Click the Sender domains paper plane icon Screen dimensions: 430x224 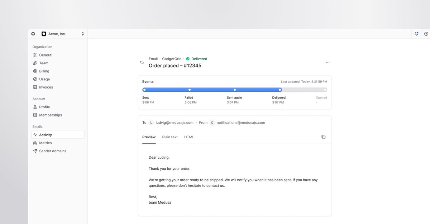[x=35, y=151]
